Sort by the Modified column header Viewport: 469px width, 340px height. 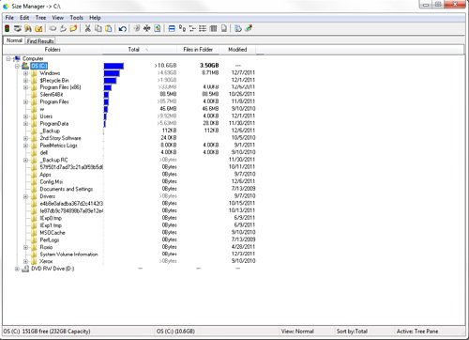237,50
